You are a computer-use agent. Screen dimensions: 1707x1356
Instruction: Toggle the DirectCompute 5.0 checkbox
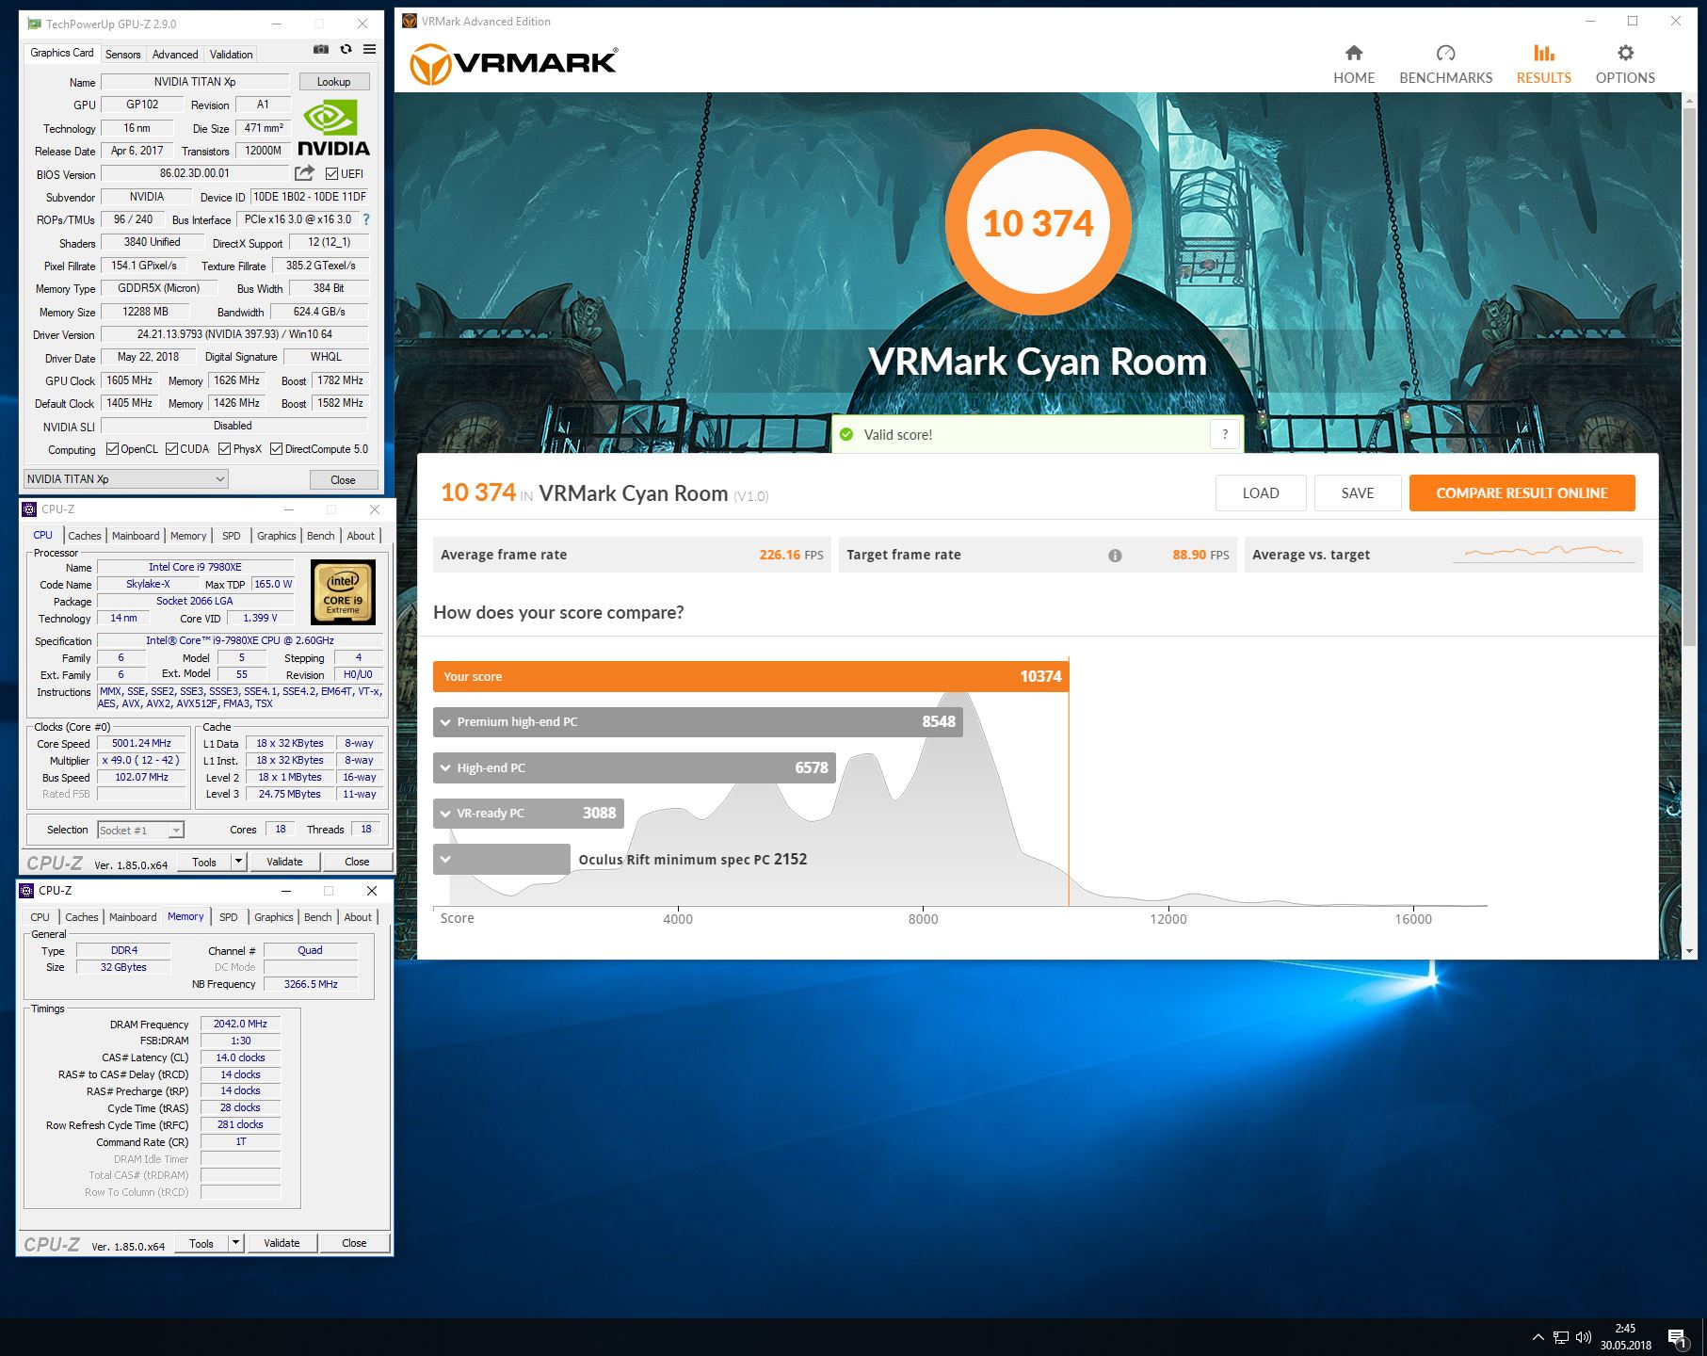coord(276,449)
